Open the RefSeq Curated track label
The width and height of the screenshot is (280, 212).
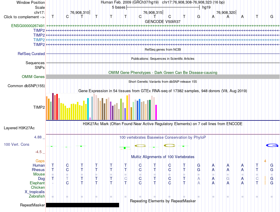31,54
